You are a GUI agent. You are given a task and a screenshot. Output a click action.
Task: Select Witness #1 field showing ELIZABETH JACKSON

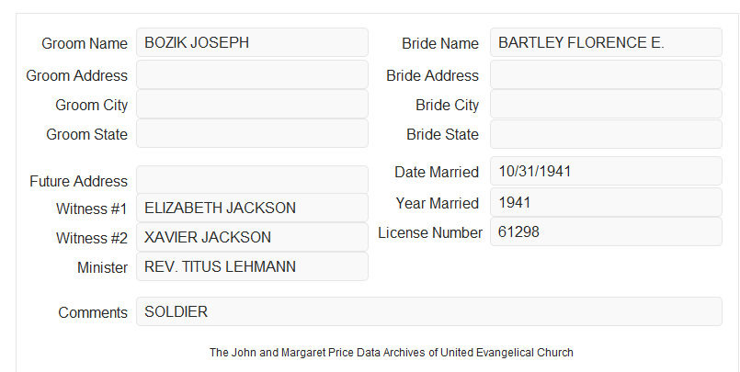(x=252, y=208)
